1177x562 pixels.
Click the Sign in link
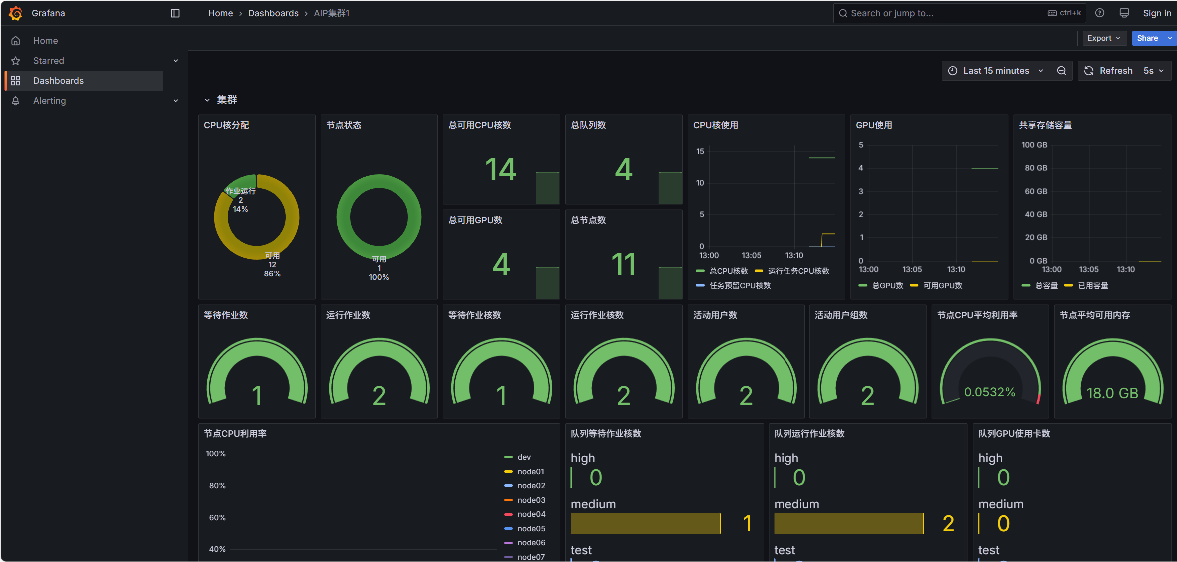pos(1157,13)
